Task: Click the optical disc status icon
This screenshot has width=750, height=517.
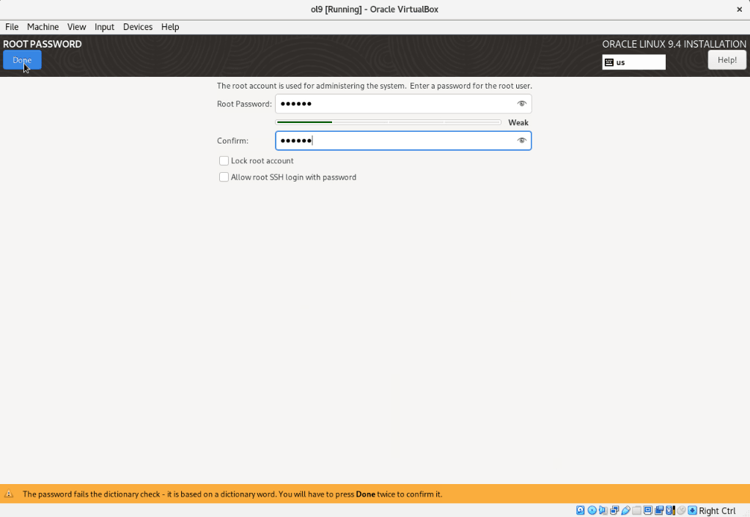Action: coord(592,510)
